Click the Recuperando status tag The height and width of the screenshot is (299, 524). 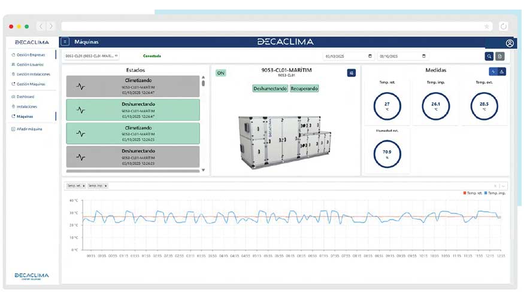coord(304,89)
